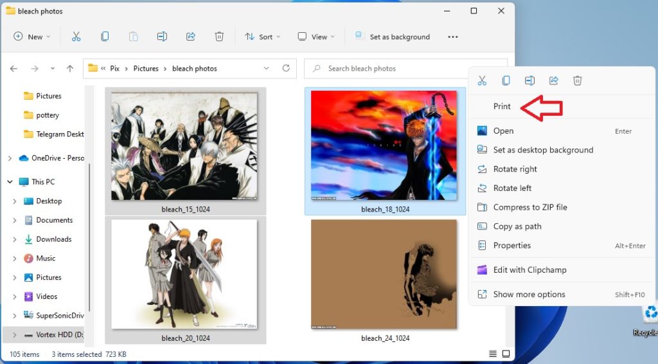Select the bleach_24_1024 thumbnail
Viewport: 658px width, 364px height.
385,280
